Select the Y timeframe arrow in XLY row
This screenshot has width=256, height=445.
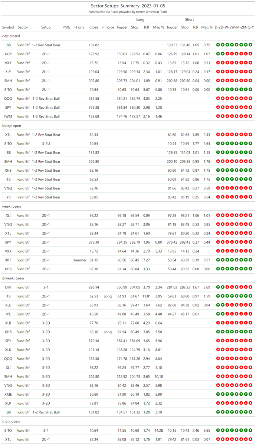pos(251,72)
